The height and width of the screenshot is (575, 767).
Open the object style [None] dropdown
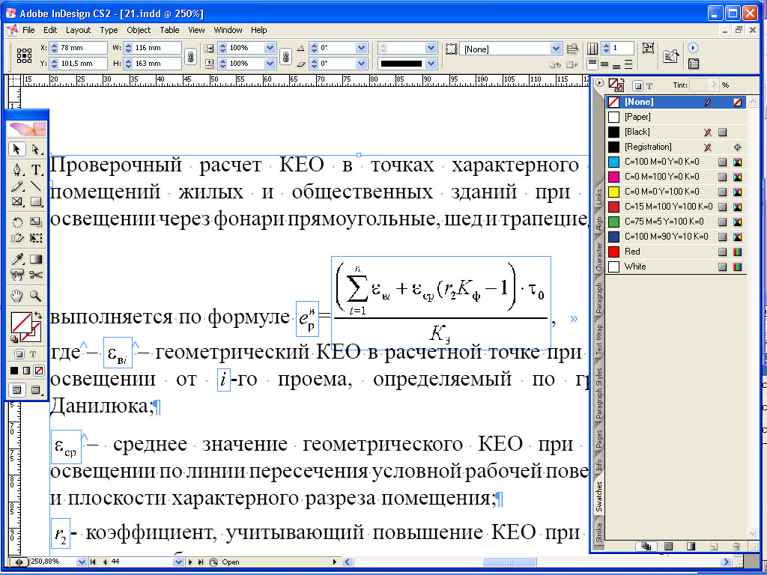556,49
